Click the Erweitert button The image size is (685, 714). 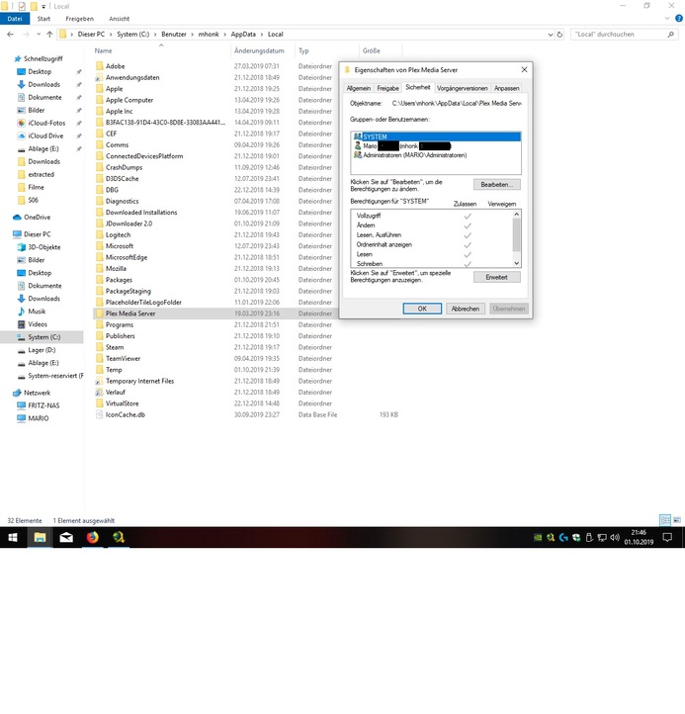coord(496,277)
